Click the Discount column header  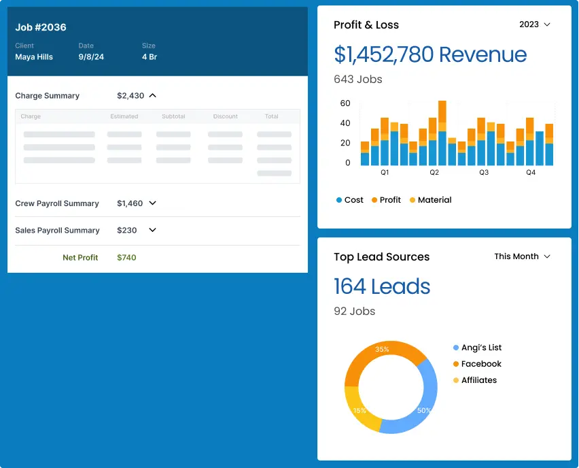click(x=225, y=116)
